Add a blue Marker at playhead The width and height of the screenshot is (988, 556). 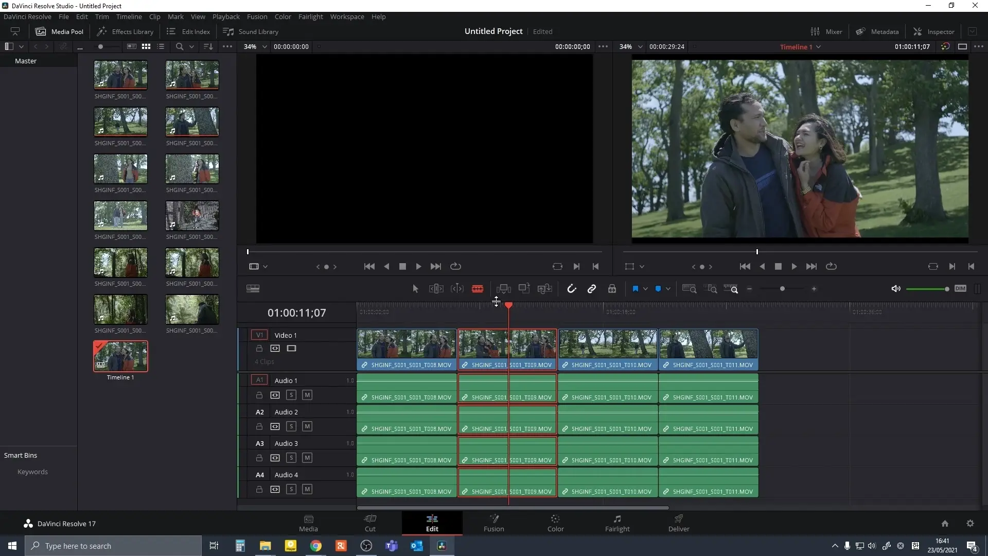tap(658, 289)
